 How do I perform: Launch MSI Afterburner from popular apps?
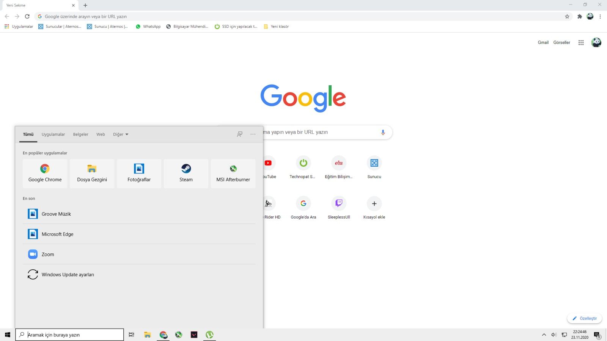233,174
